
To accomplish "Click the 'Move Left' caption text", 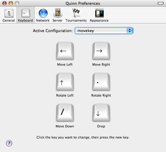I will pyautogui.click(x=65, y=64).
